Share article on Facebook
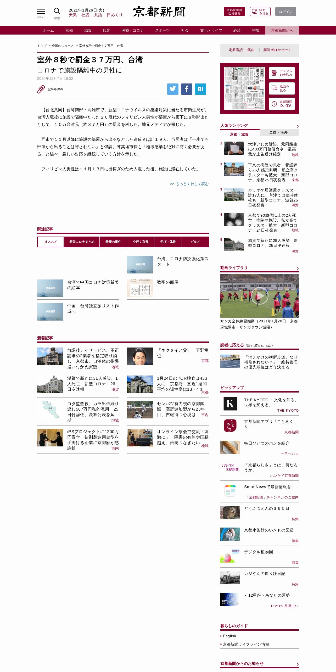336x672 pixels. (187, 89)
